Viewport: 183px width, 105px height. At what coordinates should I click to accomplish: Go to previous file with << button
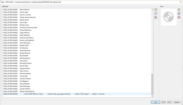click(x=164, y=102)
